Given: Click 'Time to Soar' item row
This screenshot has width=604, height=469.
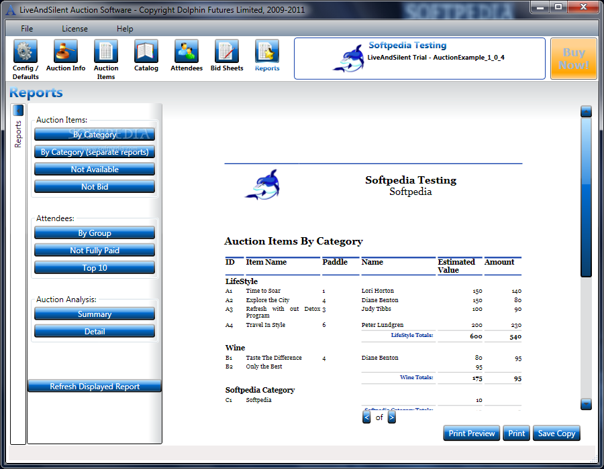Looking at the screenshot, I should [373, 291].
